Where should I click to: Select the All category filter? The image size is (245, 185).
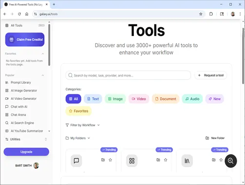pyautogui.click(x=74, y=99)
